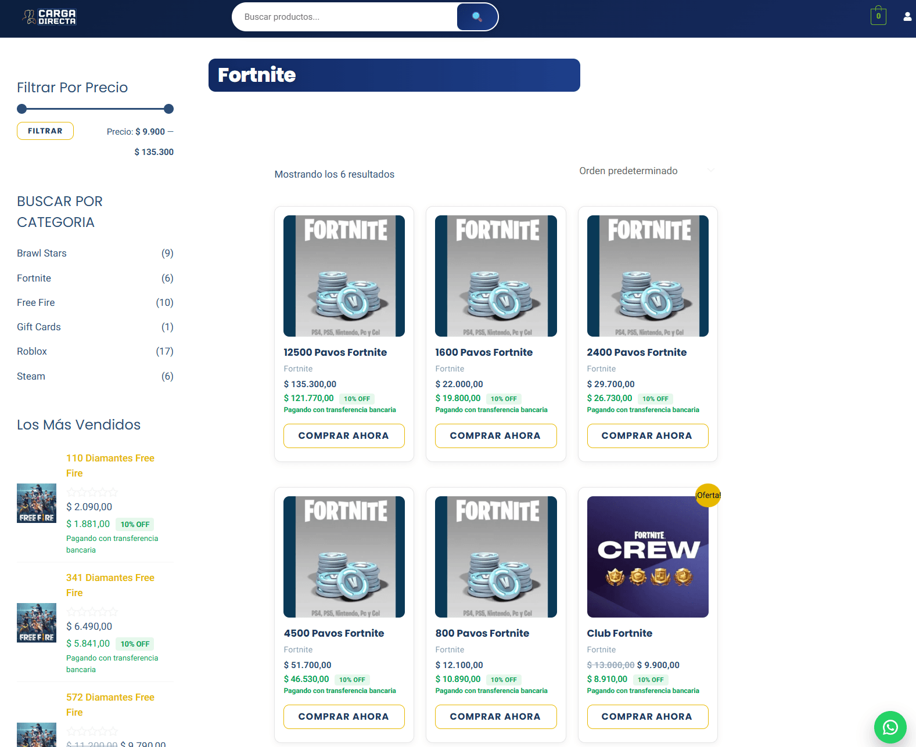Open the shopping cart icon

pyautogui.click(x=878, y=16)
